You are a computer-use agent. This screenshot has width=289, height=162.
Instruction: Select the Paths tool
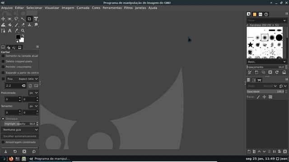point(3,31)
